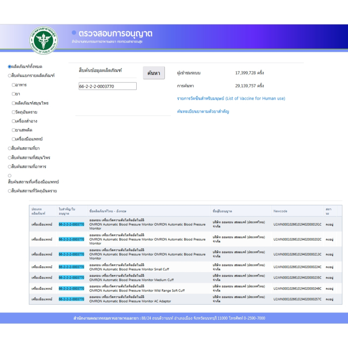Click the ค้นหา search button
Viewport: 348px width, 348px height.
click(154, 73)
